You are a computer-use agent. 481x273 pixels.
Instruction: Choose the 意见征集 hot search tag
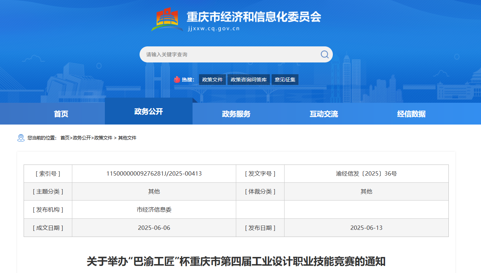(x=285, y=80)
